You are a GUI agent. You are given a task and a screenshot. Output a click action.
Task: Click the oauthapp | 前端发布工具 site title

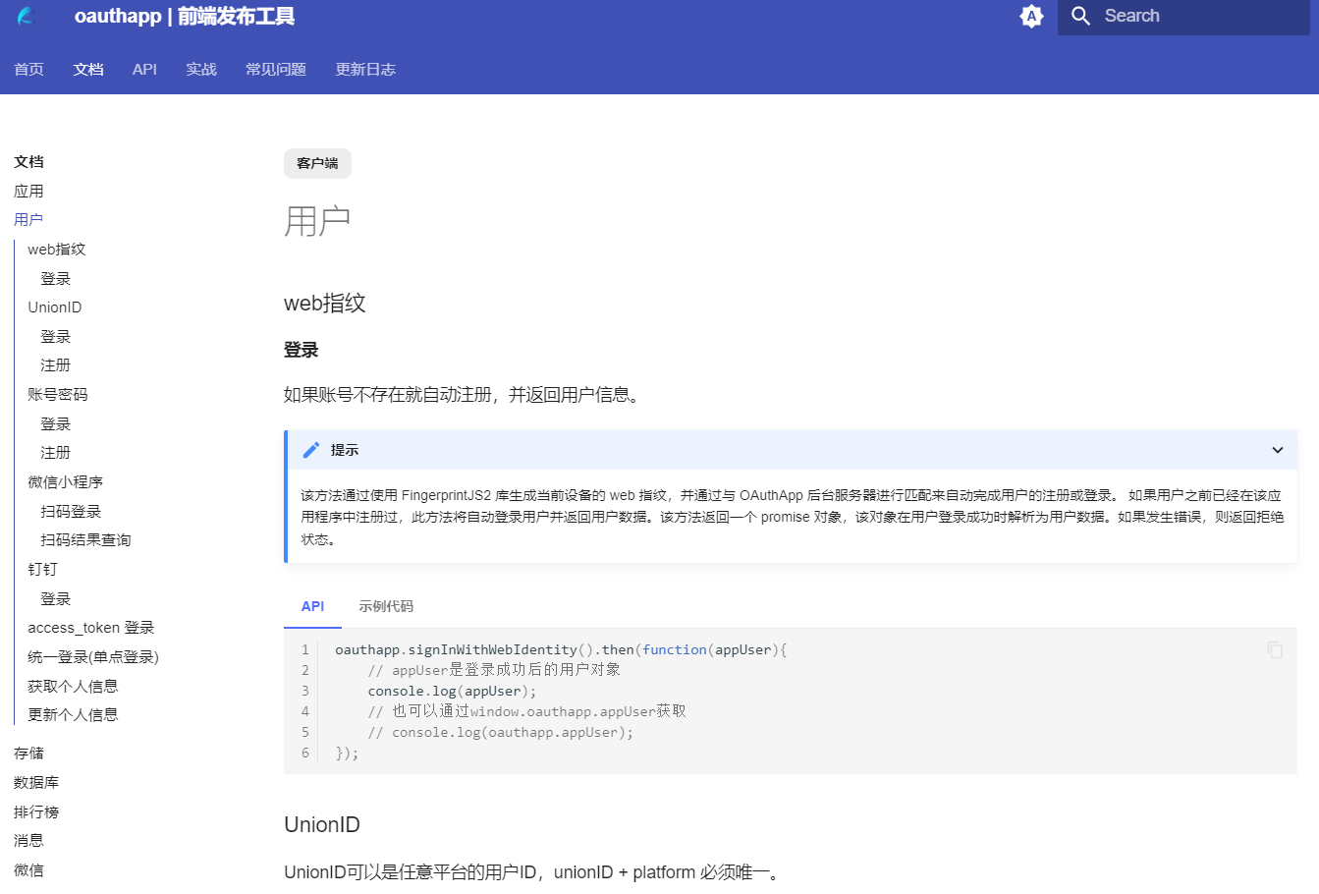(x=185, y=16)
